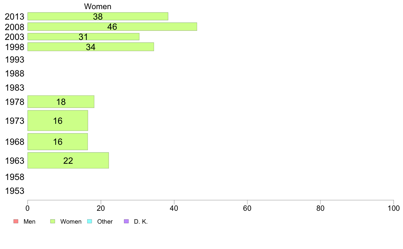Select the 1968 bar showing 16

click(58, 141)
